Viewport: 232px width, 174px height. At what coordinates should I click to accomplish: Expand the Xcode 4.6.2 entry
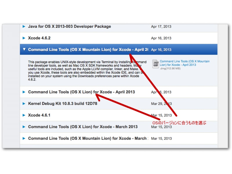[x=24, y=38]
